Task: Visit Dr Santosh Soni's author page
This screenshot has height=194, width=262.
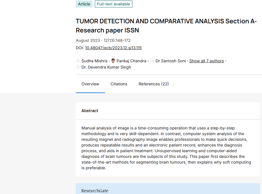Action: [x=171, y=61]
